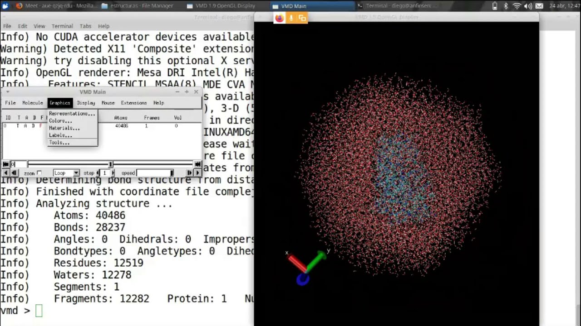Open the Bluetooth tray icon

[506, 6]
